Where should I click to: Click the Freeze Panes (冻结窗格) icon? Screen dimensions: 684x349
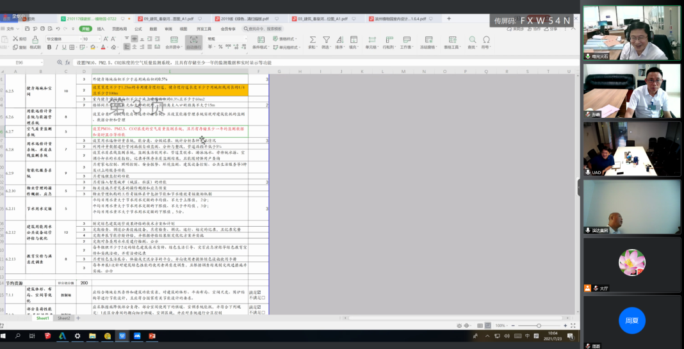tap(428, 40)
